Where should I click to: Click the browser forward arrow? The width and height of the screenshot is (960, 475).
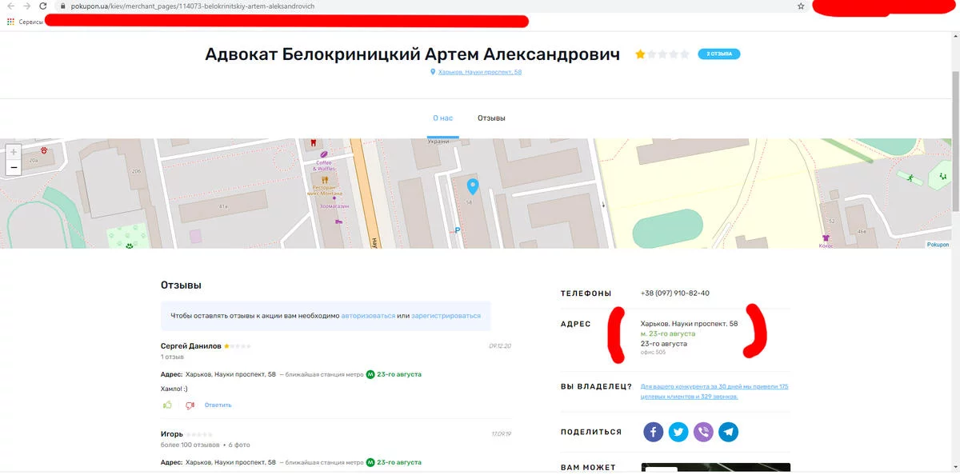tap(26, 6)
